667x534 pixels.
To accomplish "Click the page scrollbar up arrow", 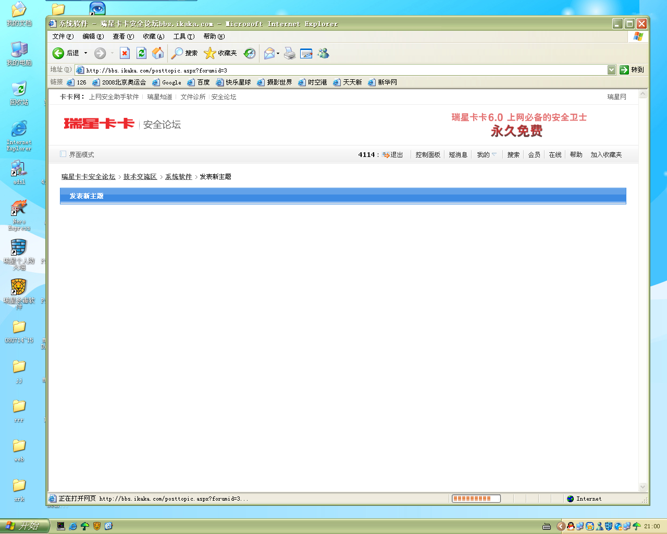I will pyautogui.click(x=643, y=94).
